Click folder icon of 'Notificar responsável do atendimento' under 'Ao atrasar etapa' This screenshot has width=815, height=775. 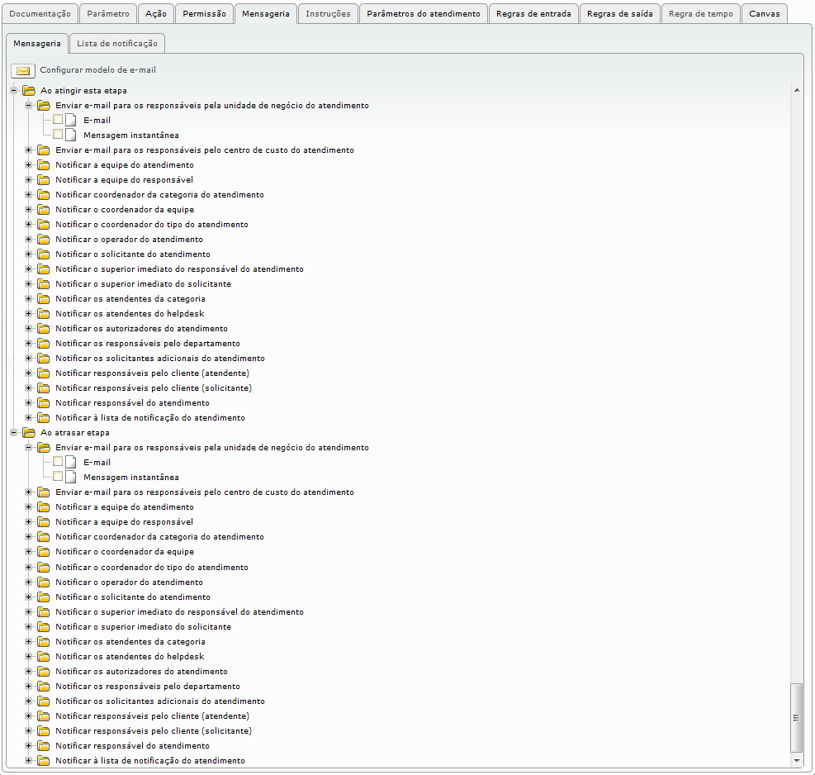pos(44,746)
